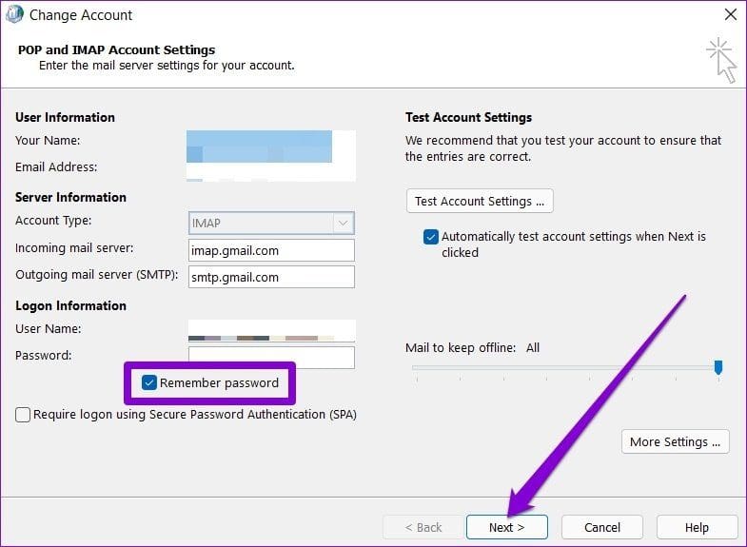Click the 'Mail to keep offline:' label
Screen dimensions: 747x547
tap(461, 348)
